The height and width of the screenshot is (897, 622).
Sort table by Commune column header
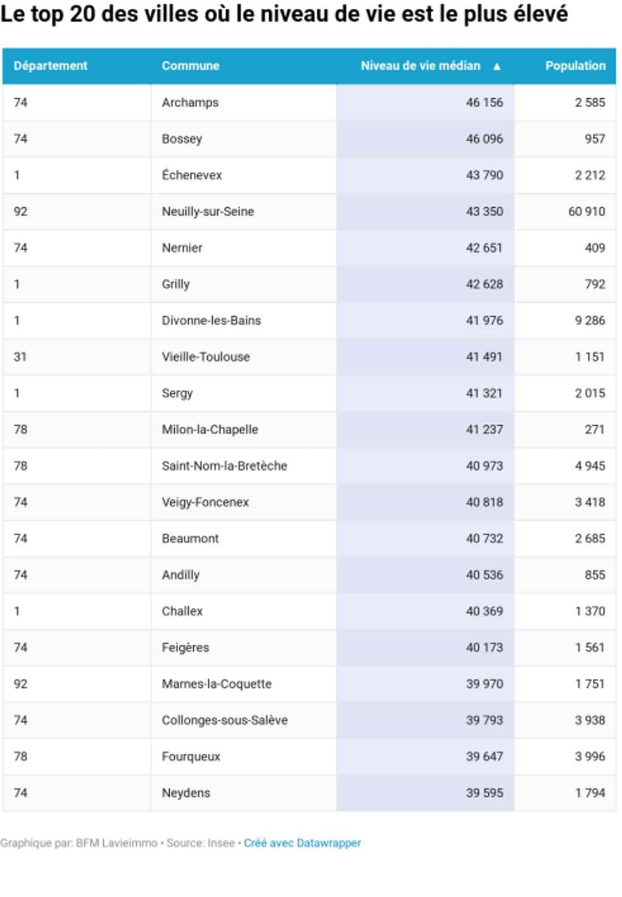click(190, 66)
